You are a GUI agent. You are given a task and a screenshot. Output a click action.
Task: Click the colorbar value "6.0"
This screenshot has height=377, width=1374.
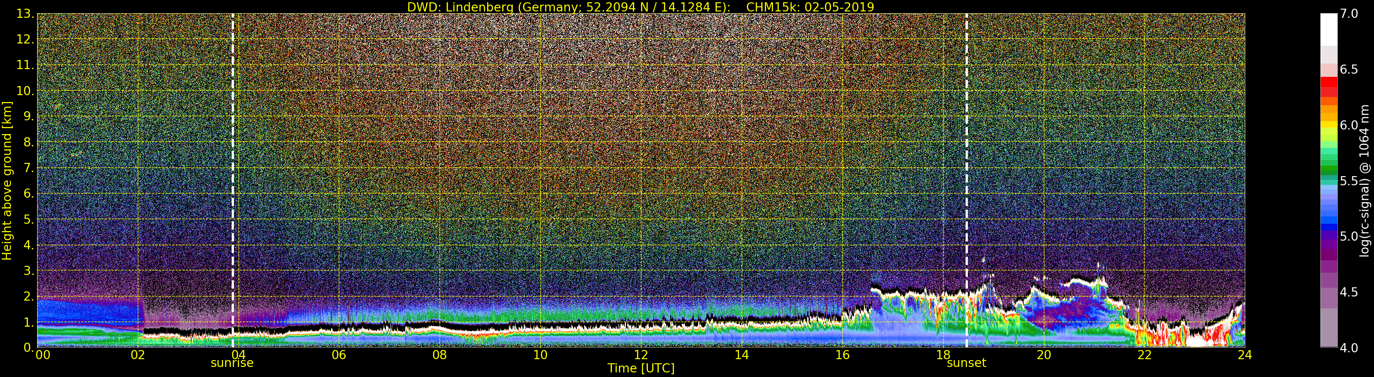[x=1349, y=125]
